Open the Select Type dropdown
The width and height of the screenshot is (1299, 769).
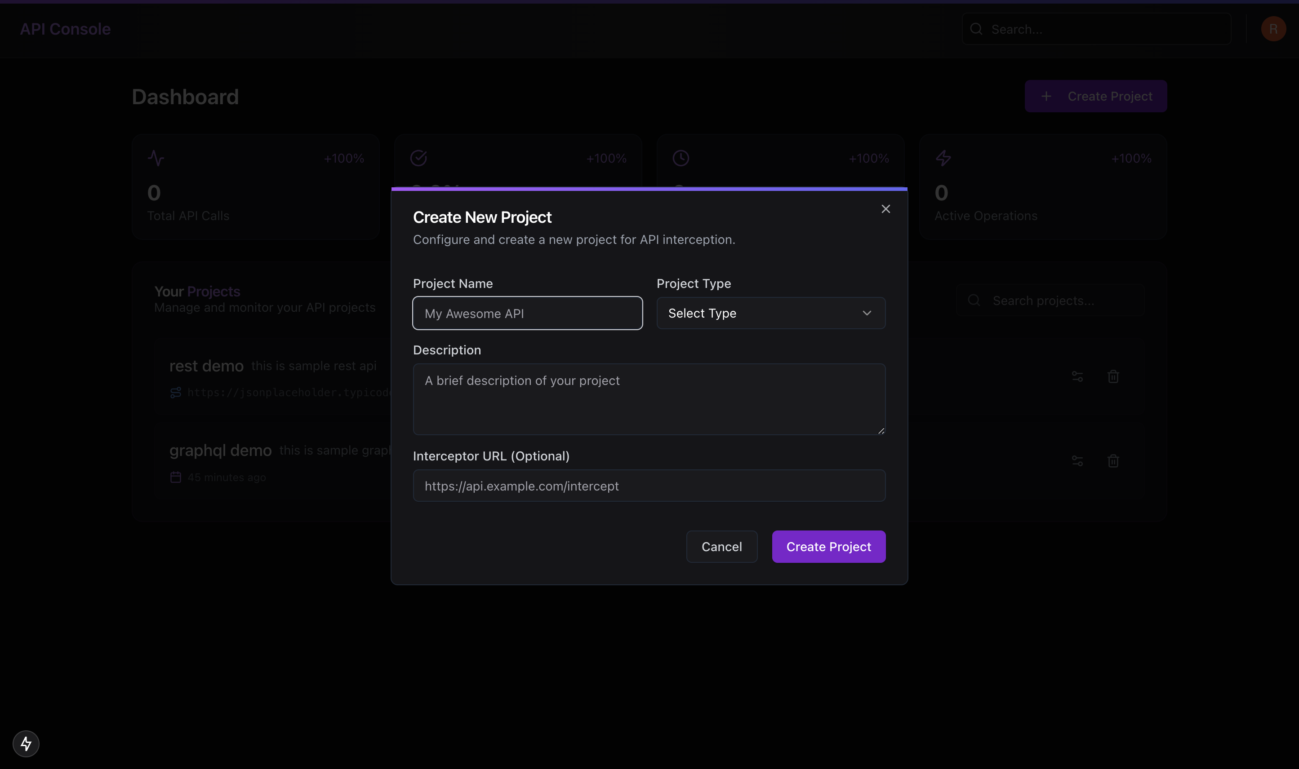pos(770,313)
